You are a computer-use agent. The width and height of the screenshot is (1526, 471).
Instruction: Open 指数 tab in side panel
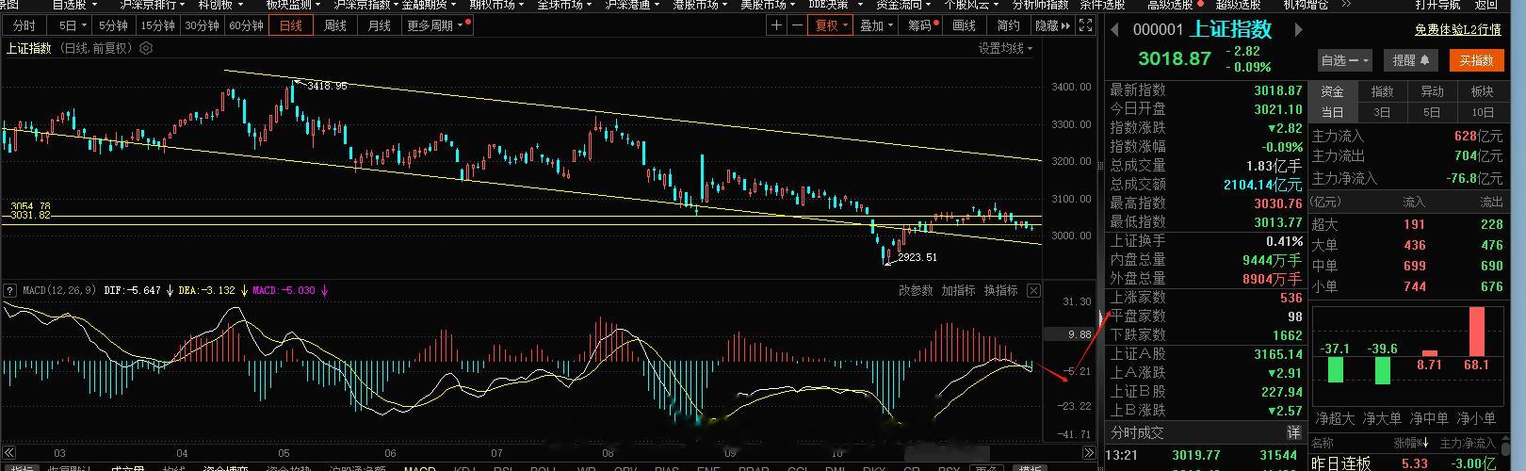click(1383, 91)
